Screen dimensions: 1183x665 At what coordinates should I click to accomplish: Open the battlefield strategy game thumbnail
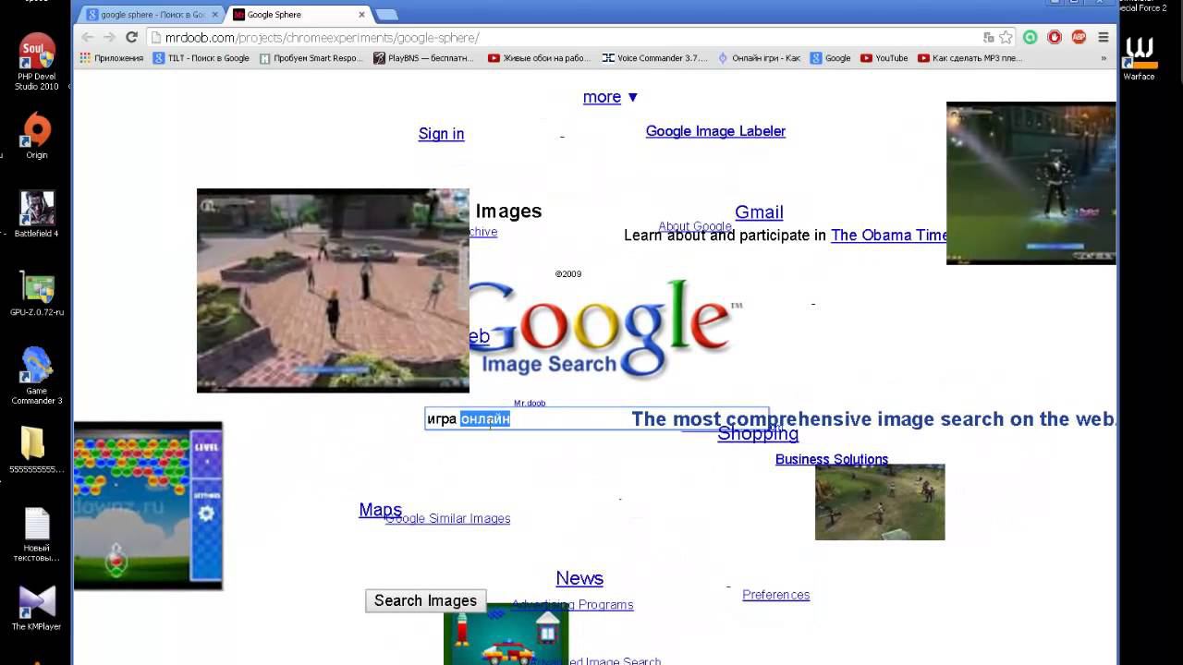click(x=880, y=502)
